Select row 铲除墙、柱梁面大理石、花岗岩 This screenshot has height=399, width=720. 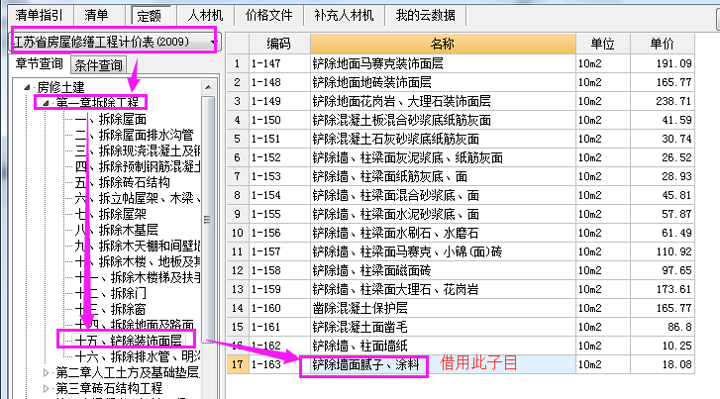[461, 289]
